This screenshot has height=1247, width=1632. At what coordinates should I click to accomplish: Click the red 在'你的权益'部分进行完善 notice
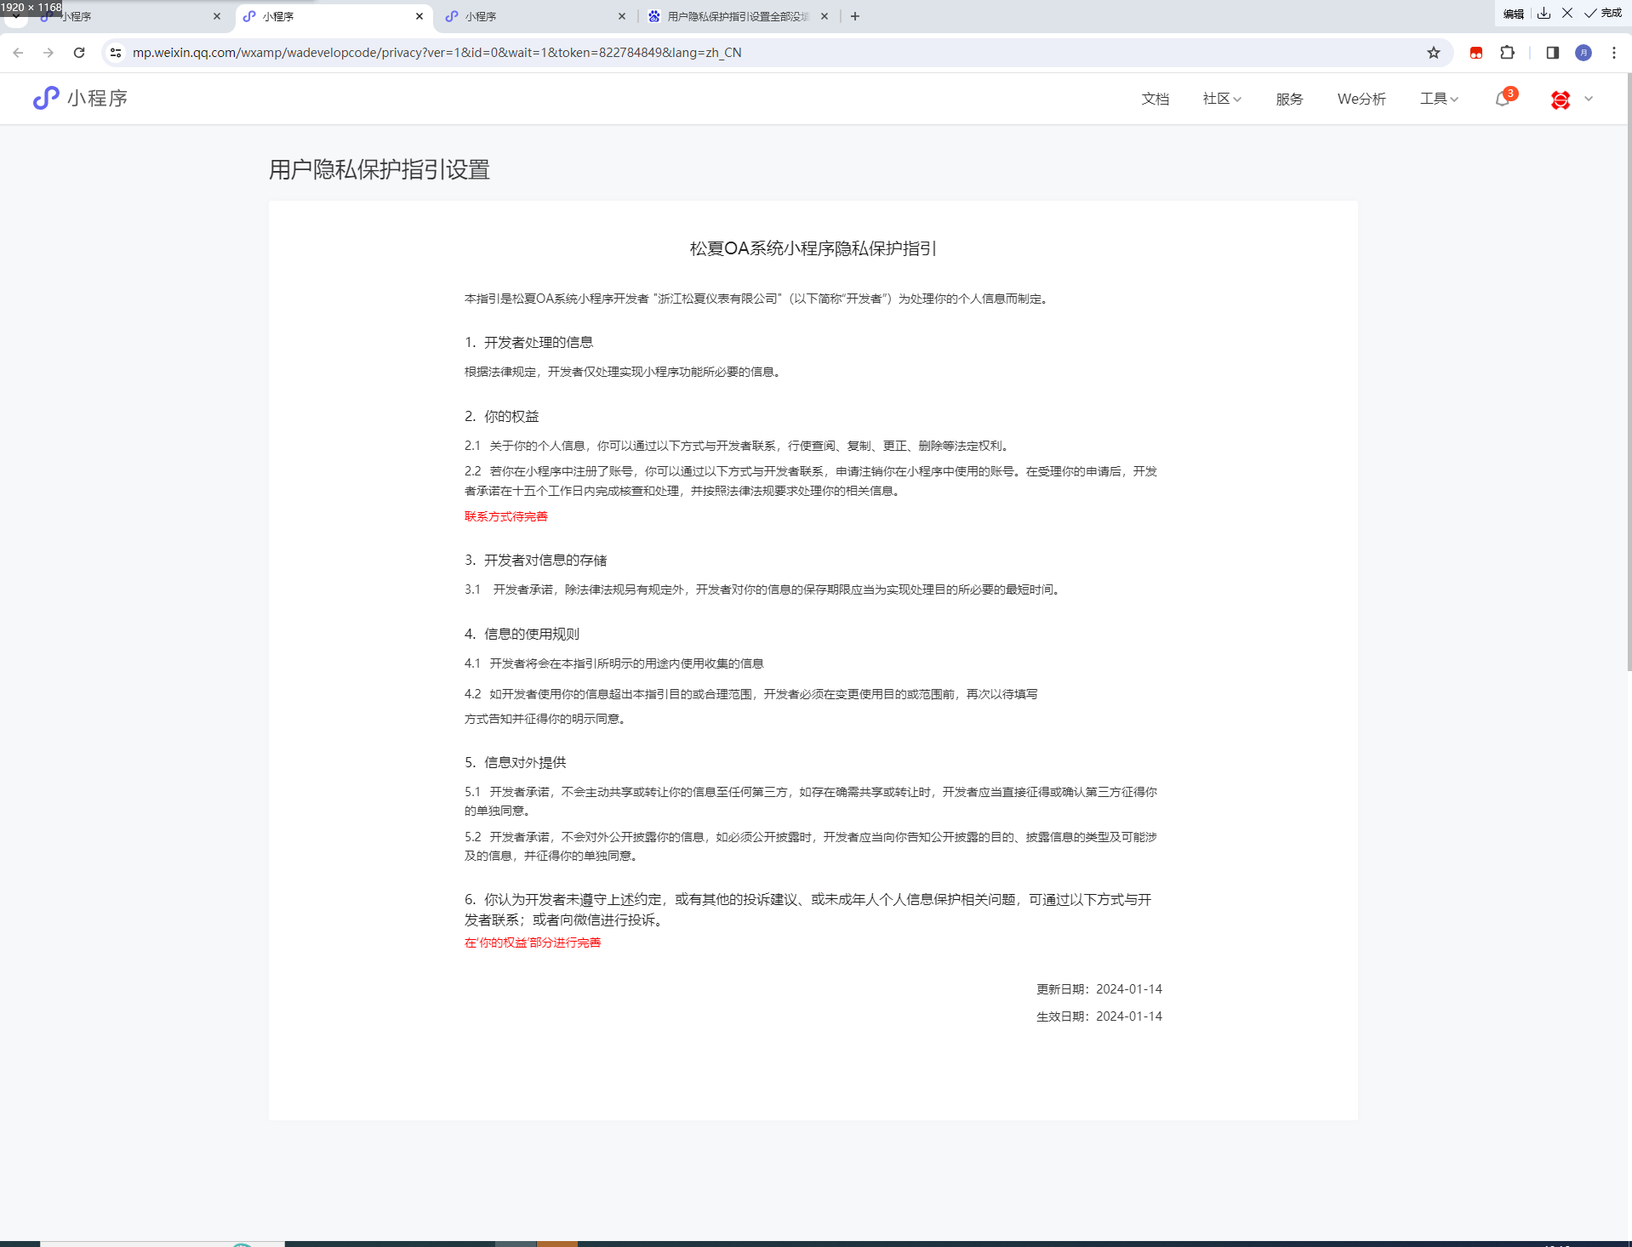point(533,942)
